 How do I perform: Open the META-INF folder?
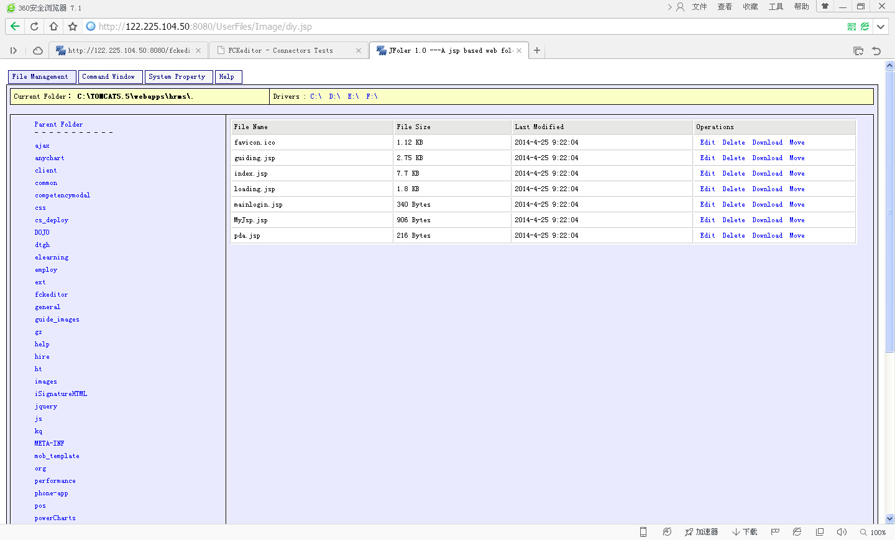(50, 444)
